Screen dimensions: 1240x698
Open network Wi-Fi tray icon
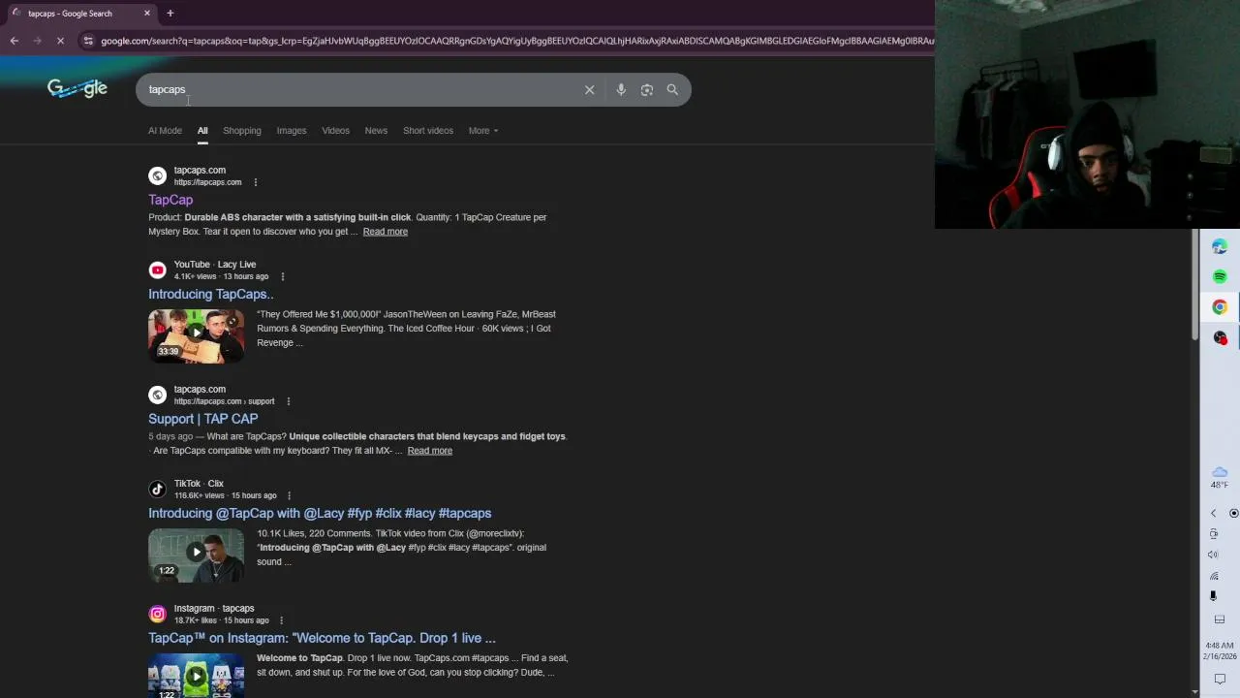(x=1213, y=576)
